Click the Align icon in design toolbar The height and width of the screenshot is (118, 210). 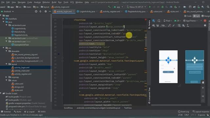click(183, 25)
